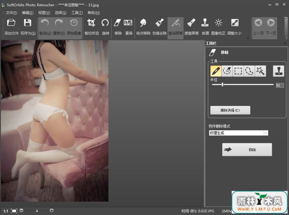Select the selection eraser tool in panel
This screenshot has height=215, width=289.
pos(227,71)
